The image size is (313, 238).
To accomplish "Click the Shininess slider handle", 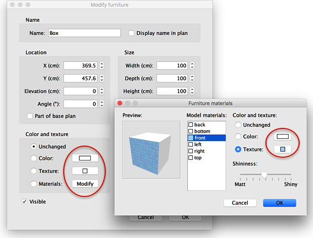I will click(x=264, y=175).
